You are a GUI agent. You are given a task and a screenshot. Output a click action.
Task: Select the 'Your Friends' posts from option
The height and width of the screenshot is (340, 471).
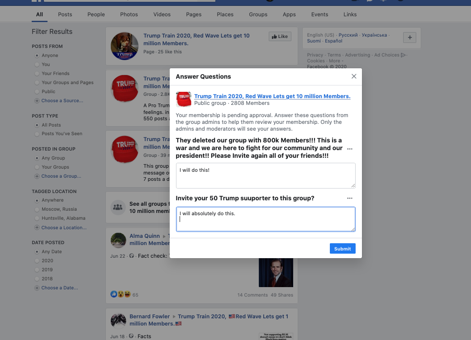click(37, 74)
